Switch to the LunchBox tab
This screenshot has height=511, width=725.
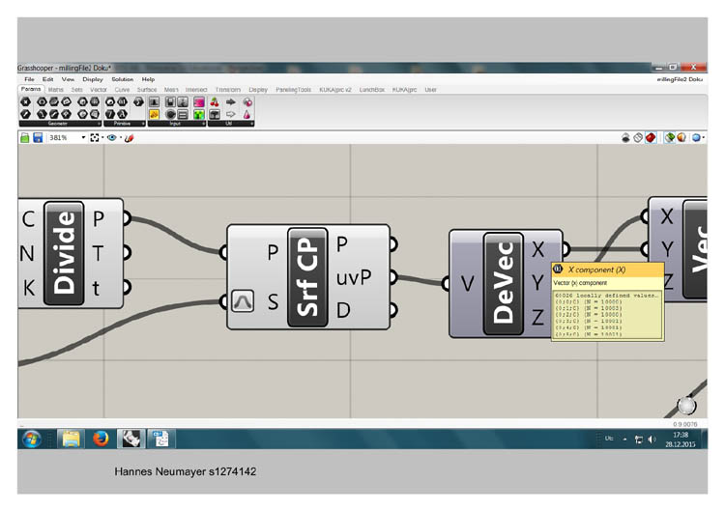[x=372, y=90]
